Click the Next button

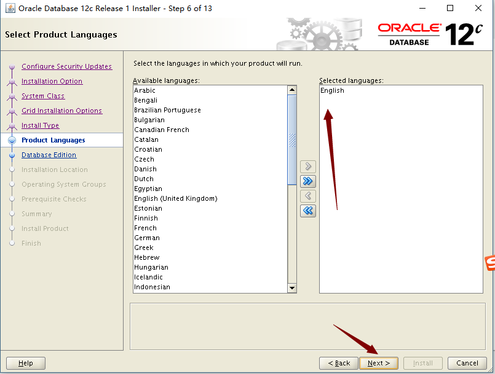379,363
